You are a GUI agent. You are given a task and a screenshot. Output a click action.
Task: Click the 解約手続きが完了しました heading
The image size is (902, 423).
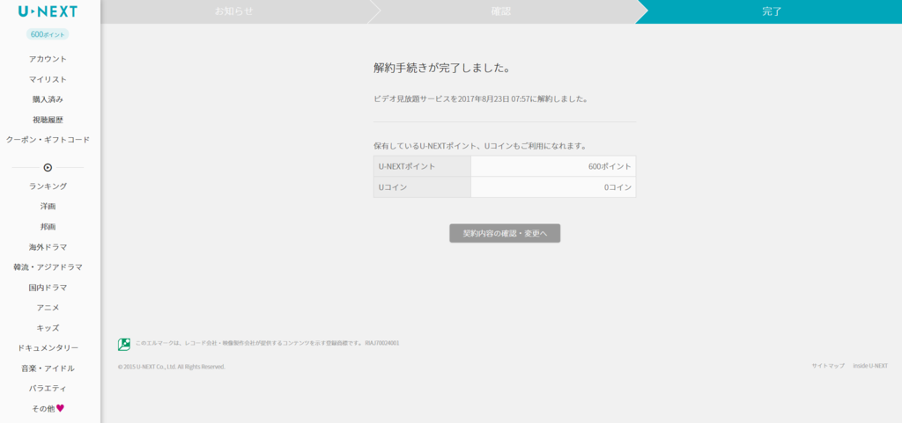pos(442,69)
